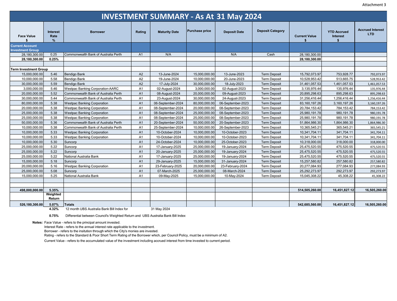
Task: Select deposit date 18-July-2023
Action: pyautogui.click(x=234, y=84)
